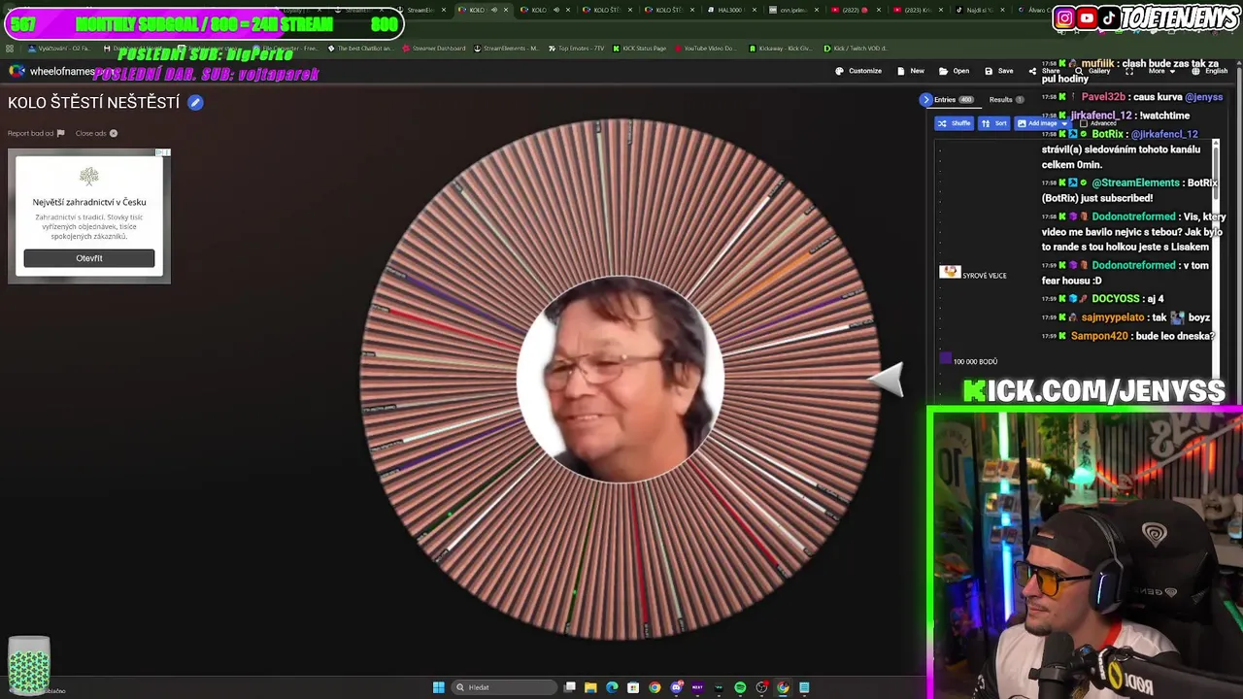Collapse the entries panel arrow
The image size is (1243, 699).
[x=925, y=99]
